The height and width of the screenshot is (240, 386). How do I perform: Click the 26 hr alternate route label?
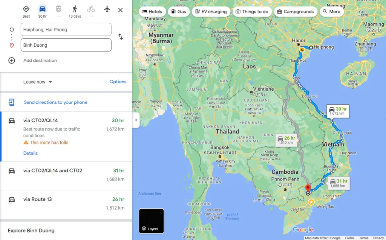pyautogui.click(x=286, y=140)
